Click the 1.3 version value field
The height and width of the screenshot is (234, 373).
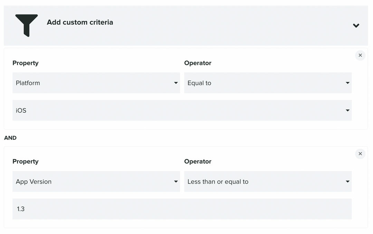[182, 209]
